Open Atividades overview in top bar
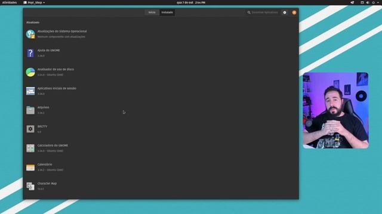The width and height of the screenshot is (382, 214). click(x=10, y=2)
